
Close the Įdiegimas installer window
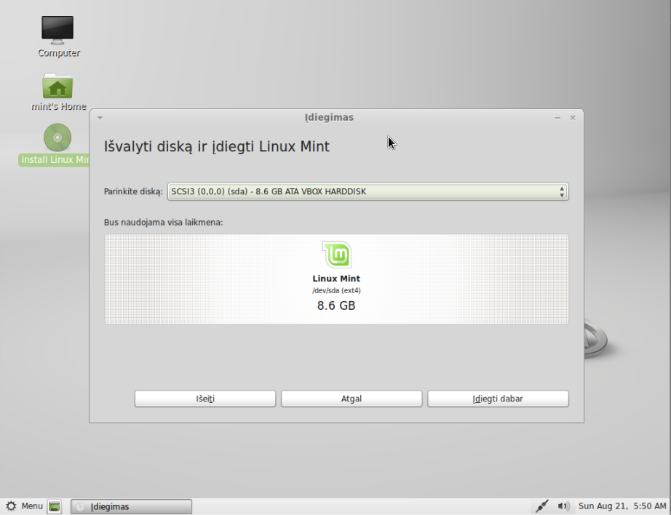[x=573, y=118]
